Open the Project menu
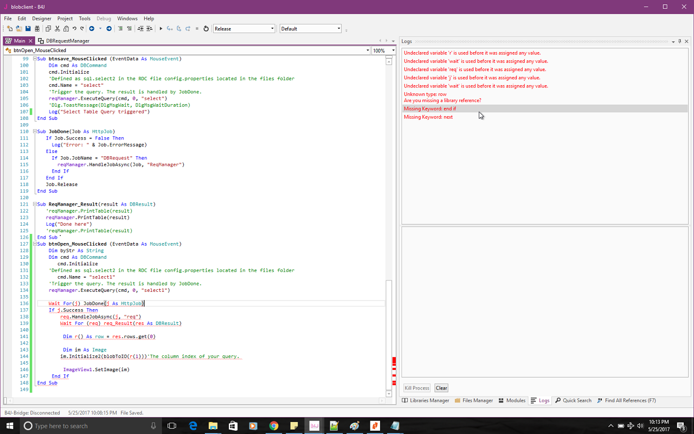 65,18
